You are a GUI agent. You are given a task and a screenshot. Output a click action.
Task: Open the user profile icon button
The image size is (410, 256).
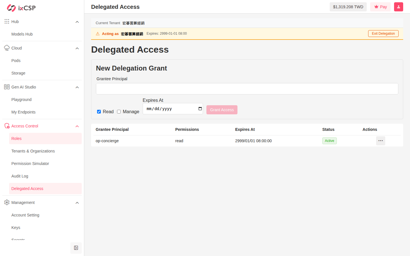(399, 7)
